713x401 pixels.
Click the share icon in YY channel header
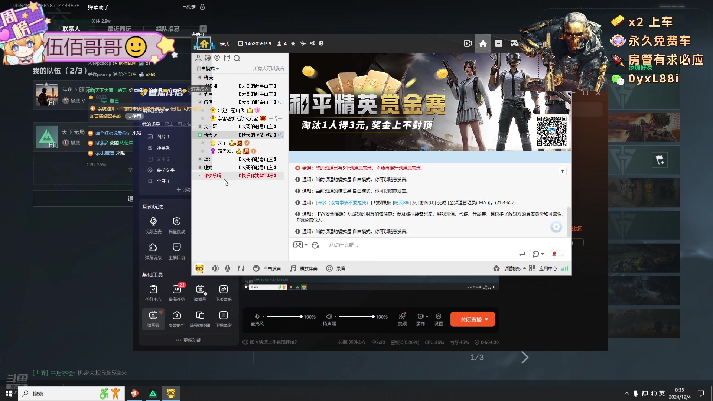[x=312, y=43]
